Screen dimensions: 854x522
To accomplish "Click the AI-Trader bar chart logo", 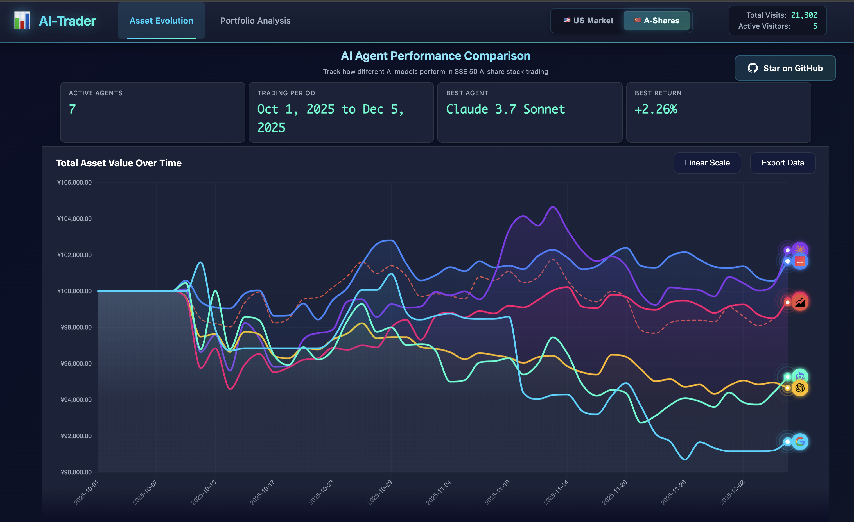I will (22, 21).
